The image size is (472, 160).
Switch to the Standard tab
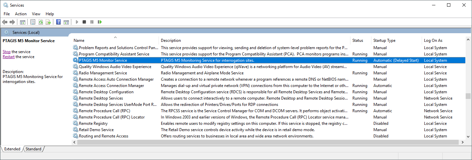[x=33, y=149]
